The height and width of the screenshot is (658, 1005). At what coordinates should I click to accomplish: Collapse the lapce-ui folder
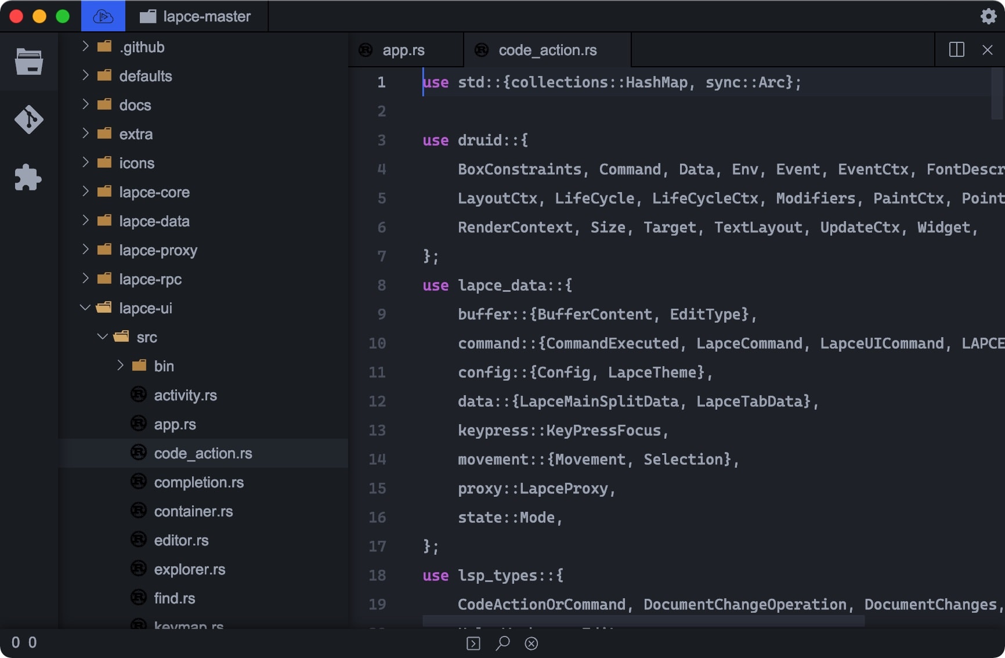coord(85,308)
